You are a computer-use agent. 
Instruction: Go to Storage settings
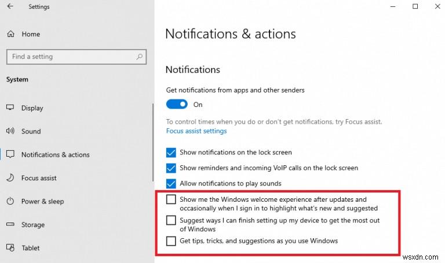(x=33, y=224)
